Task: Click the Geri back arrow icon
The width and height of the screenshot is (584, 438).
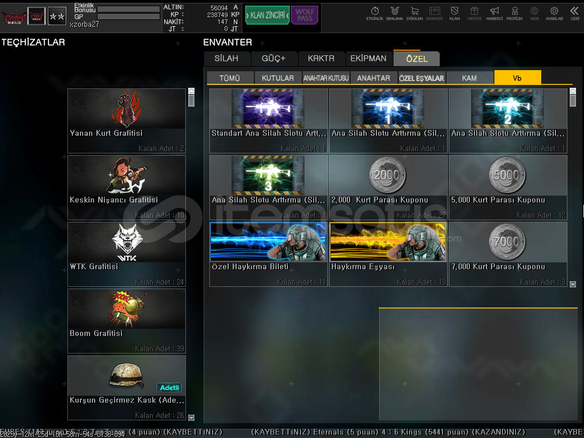Action: [575, 14]
